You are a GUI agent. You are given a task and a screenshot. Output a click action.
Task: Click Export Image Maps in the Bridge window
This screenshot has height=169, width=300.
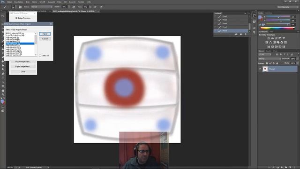(x=23, y=67)
